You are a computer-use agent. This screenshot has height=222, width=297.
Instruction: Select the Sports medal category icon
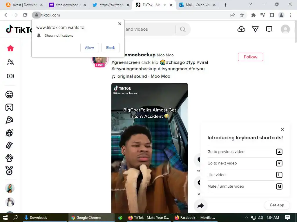coord(9,171)
